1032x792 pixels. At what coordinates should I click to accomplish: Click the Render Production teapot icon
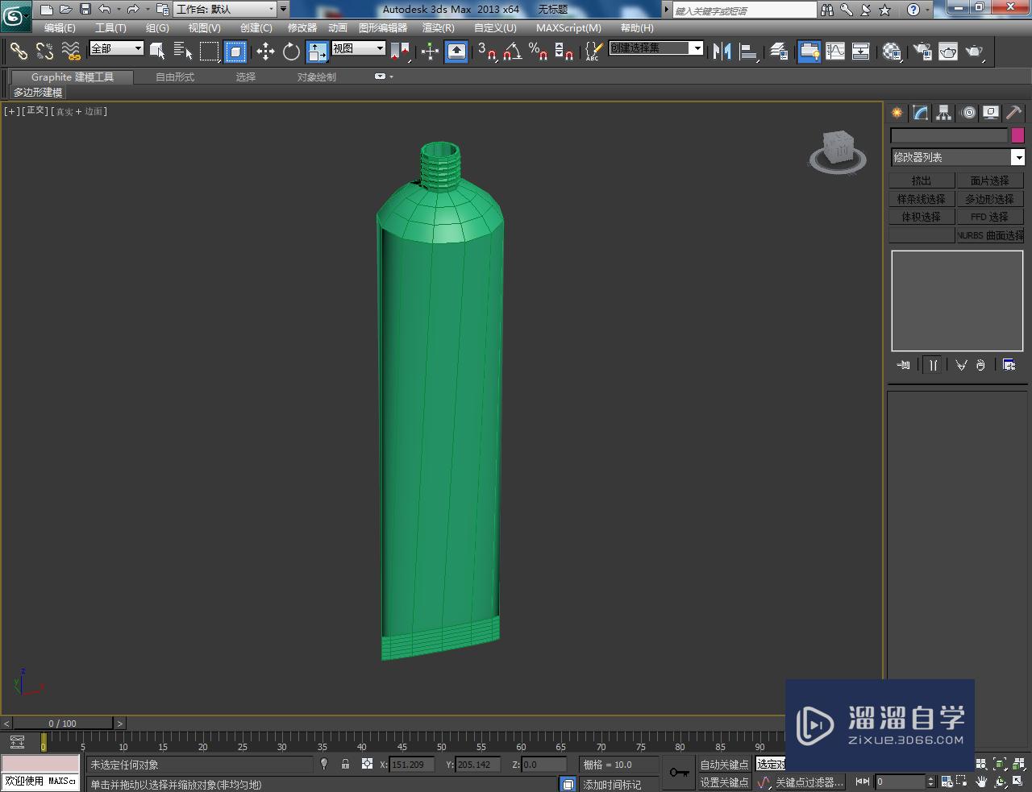[975, 52]
